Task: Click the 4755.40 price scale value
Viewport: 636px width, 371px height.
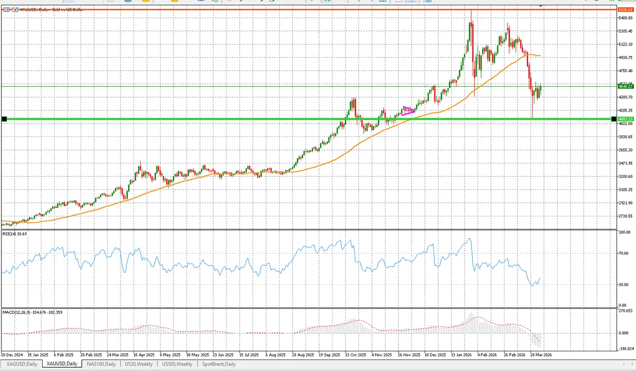Action: 625,71
